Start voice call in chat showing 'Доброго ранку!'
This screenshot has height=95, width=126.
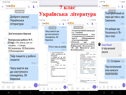point(29,7)
